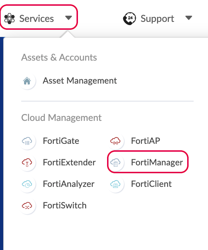Click the Support 24-hour phone icon

pos(129,19)
